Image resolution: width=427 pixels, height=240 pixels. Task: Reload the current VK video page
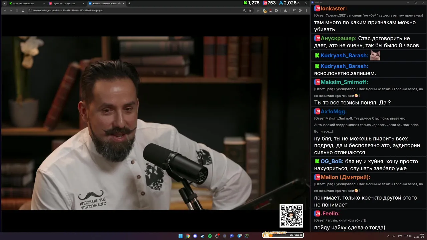[x=17, y=10]
